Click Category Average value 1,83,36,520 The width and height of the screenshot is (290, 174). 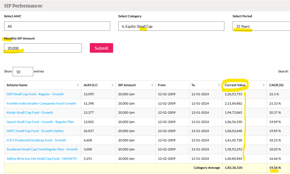coord(233,168)
